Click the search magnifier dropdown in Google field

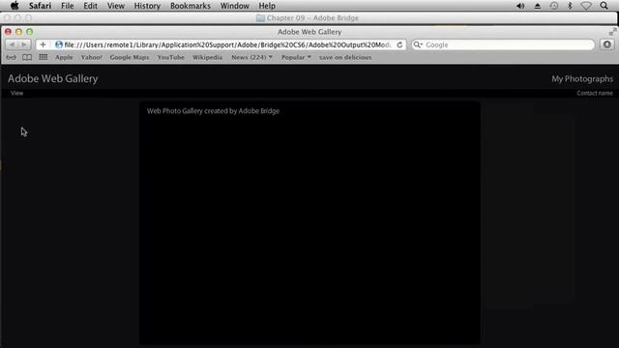pos(418,44)
